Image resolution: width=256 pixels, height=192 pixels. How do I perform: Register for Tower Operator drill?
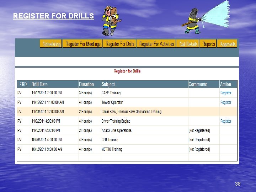[x=226, y=102]
